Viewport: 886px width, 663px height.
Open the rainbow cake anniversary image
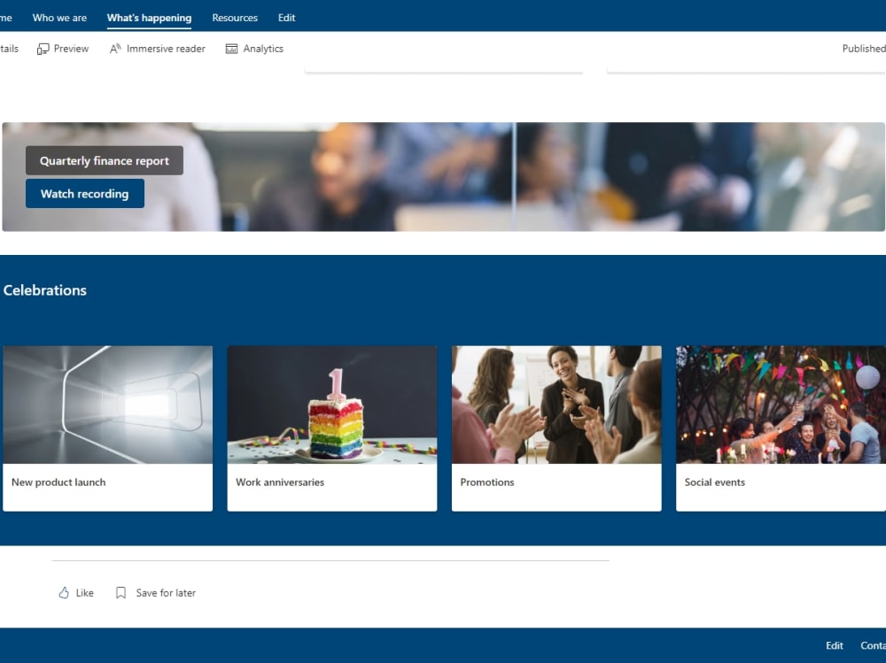click(x=332, y=405)
